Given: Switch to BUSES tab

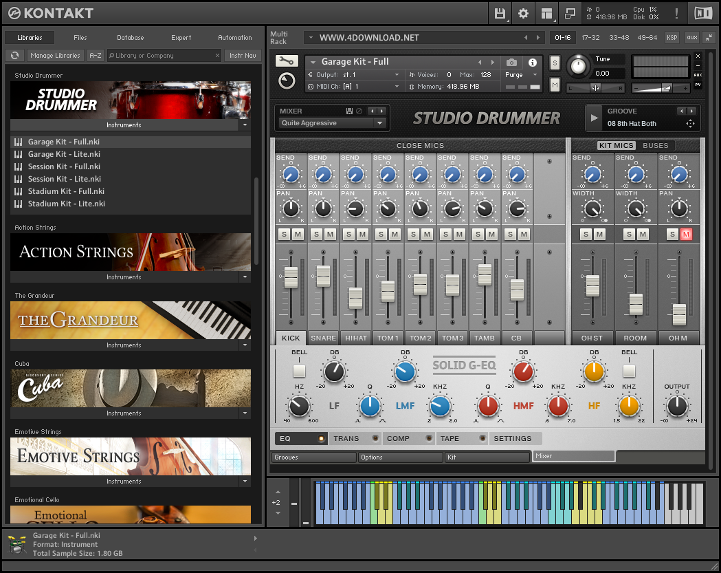Looking at the screenshot, I should tap(655, 145).
